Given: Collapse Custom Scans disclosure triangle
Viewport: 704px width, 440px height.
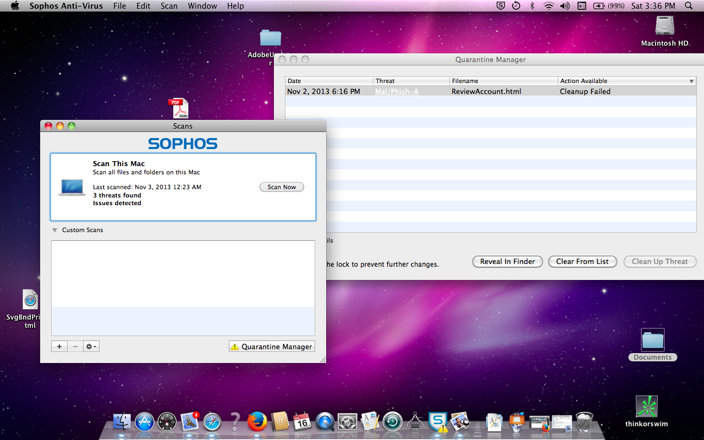Looking at the screenshot, I should [x=55, y=230].
